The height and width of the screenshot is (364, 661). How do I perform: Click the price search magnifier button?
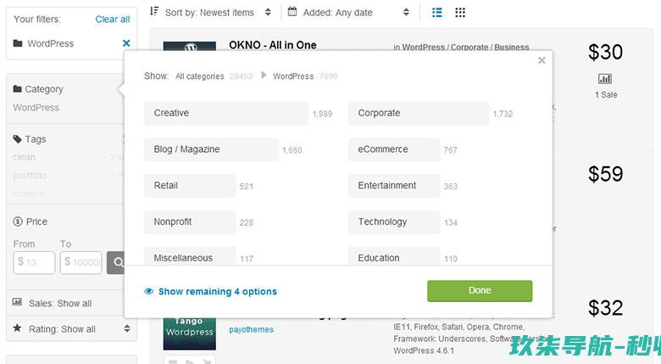coord(117,262)
